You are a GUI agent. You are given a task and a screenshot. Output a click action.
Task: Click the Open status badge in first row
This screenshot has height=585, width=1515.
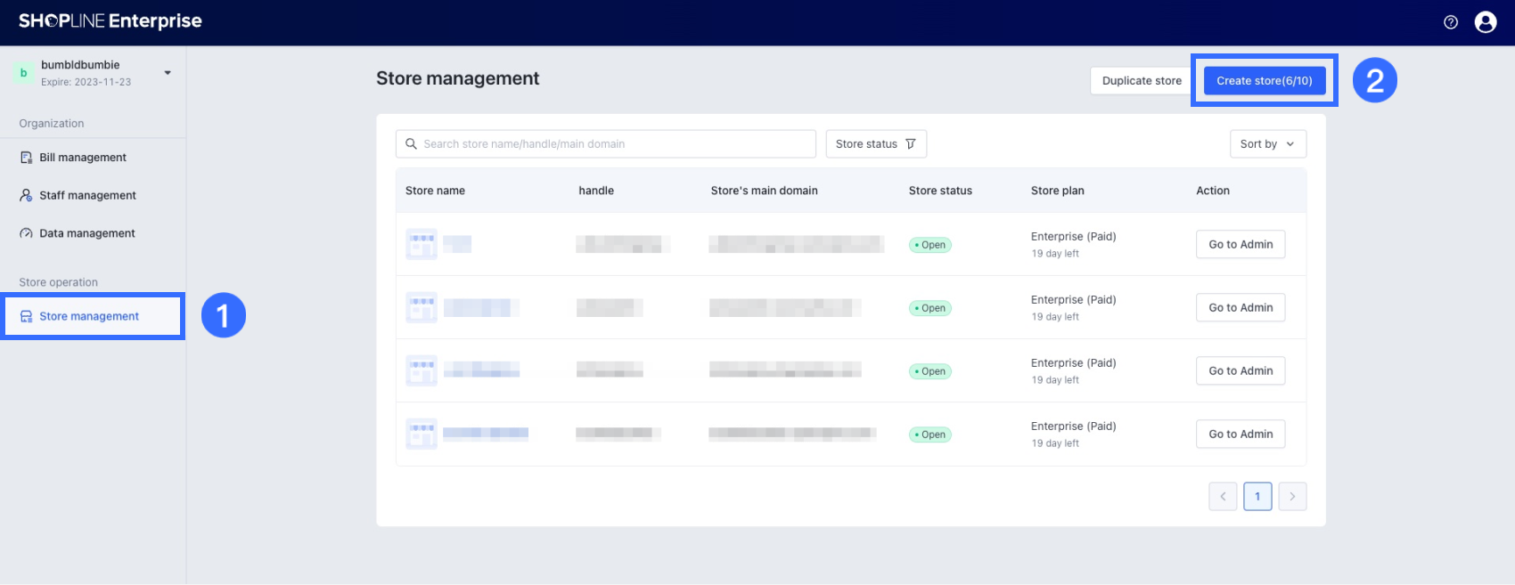click(930, 245)
